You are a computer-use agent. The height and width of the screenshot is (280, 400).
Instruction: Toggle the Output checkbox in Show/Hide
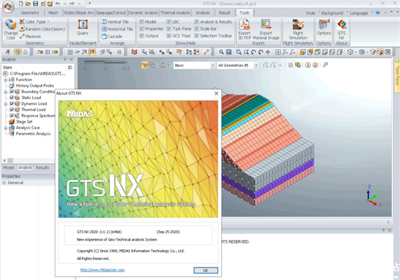(141, 36)
